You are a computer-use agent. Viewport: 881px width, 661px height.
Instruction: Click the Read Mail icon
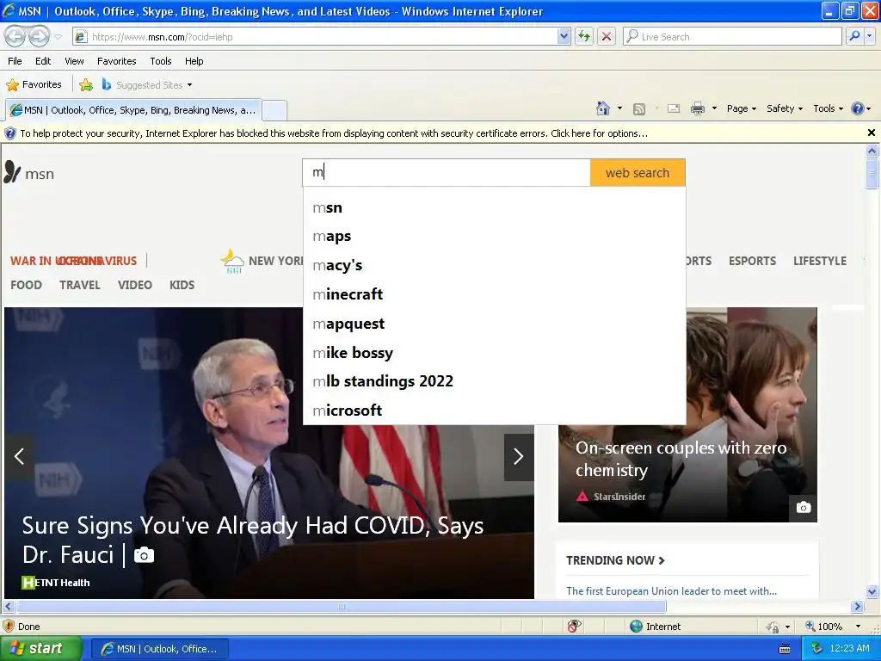click(x=674, y=108)
